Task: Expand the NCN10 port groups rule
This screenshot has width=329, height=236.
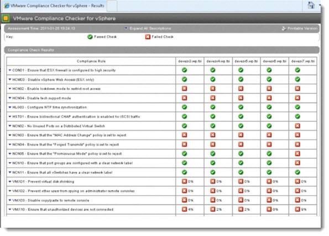Action: [x=10, y=163]
